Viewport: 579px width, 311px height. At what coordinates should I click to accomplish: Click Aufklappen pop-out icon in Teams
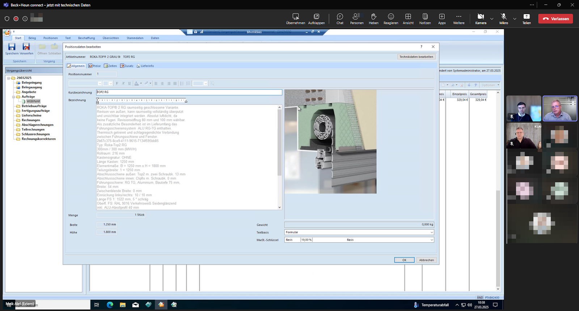point(316,17)
